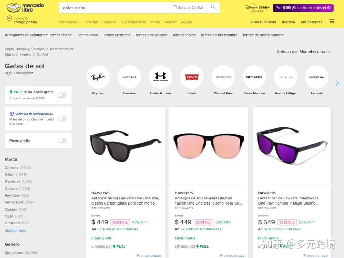Click the location pin for postal code
The image size is (344, 258).
(x=9, y=19)
